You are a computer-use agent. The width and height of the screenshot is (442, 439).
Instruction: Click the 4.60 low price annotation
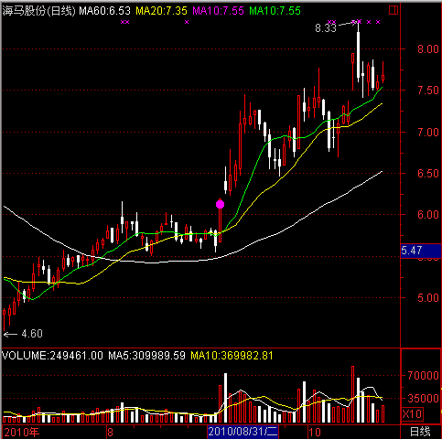tap(32, 334)
